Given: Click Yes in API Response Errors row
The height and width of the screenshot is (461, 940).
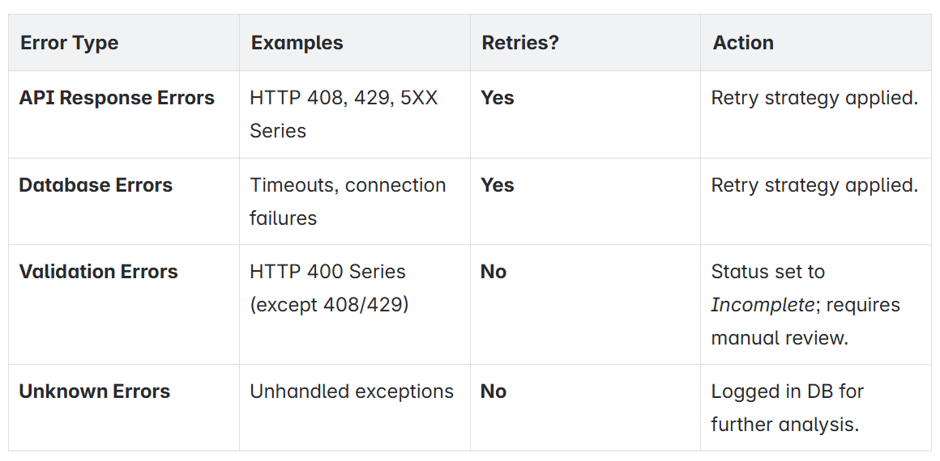Looking at the screenshot, I should tap(498, 98).
